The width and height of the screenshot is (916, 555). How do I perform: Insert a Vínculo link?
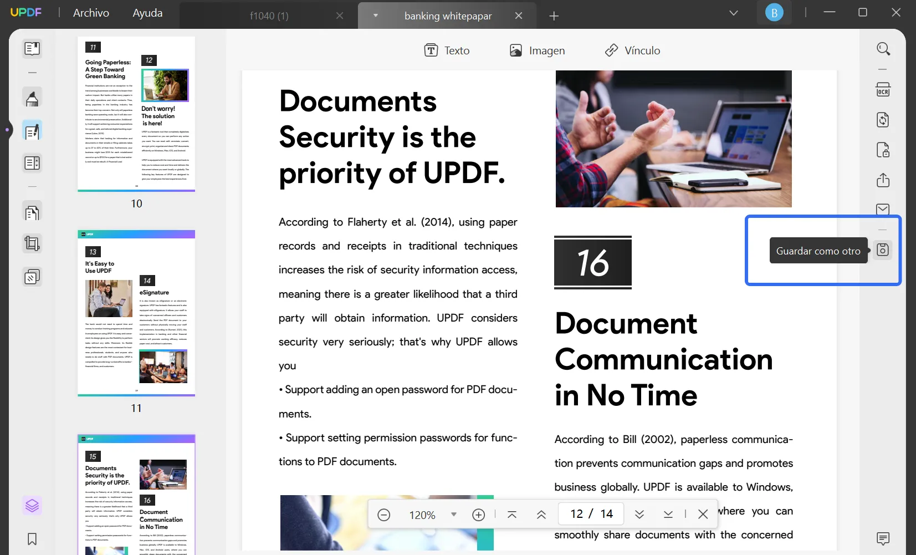pyautogui.click(x=632, y=50)
